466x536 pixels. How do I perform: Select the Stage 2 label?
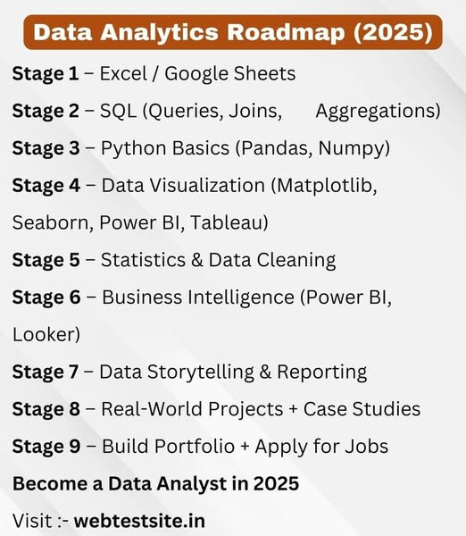[x=46, y=111]
